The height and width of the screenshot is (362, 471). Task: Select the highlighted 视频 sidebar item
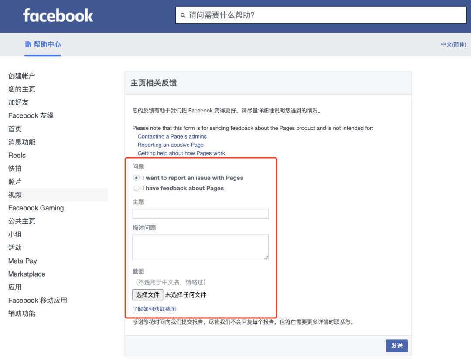58,195
